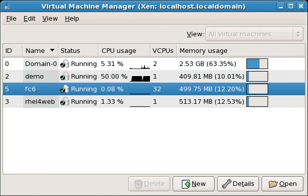Click '409.81 MB (10.01%)' memory value

coord(212,77)
